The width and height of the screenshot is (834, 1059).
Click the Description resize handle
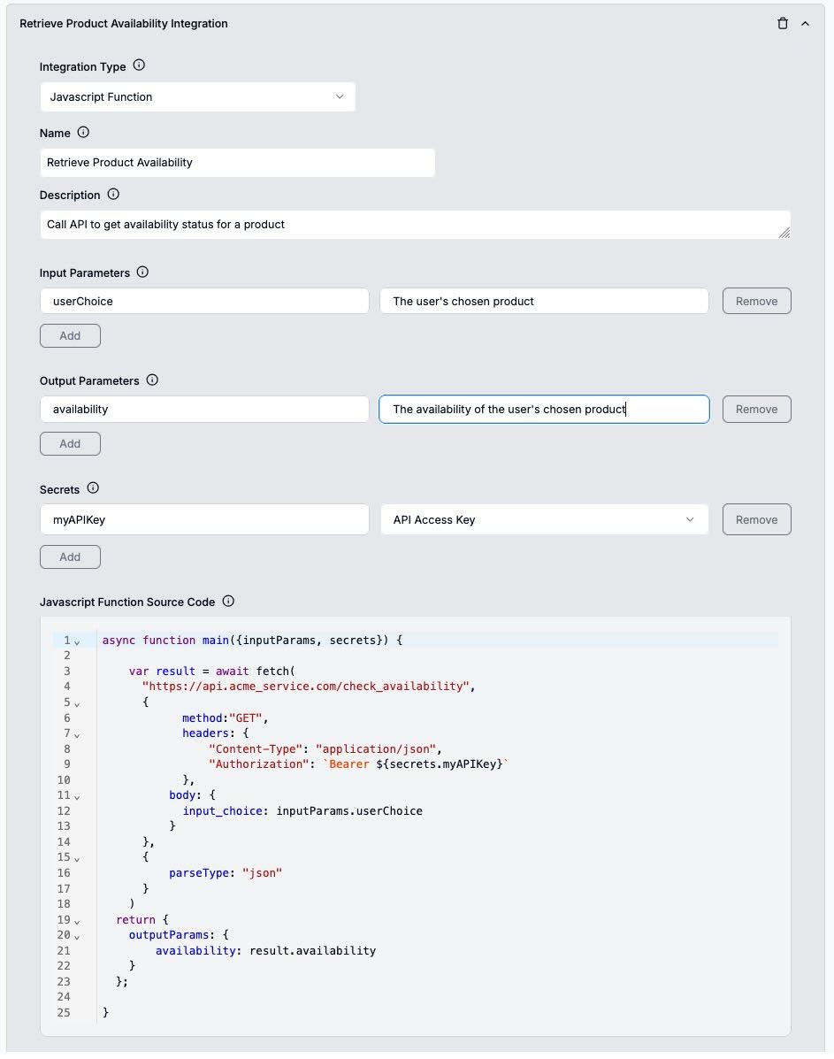pyautogui.click(x=784, y=233)
